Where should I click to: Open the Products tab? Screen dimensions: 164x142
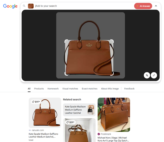tap(39, 88)
